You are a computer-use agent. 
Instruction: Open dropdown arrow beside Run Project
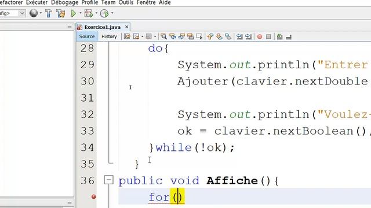click(x=80, y=13)
